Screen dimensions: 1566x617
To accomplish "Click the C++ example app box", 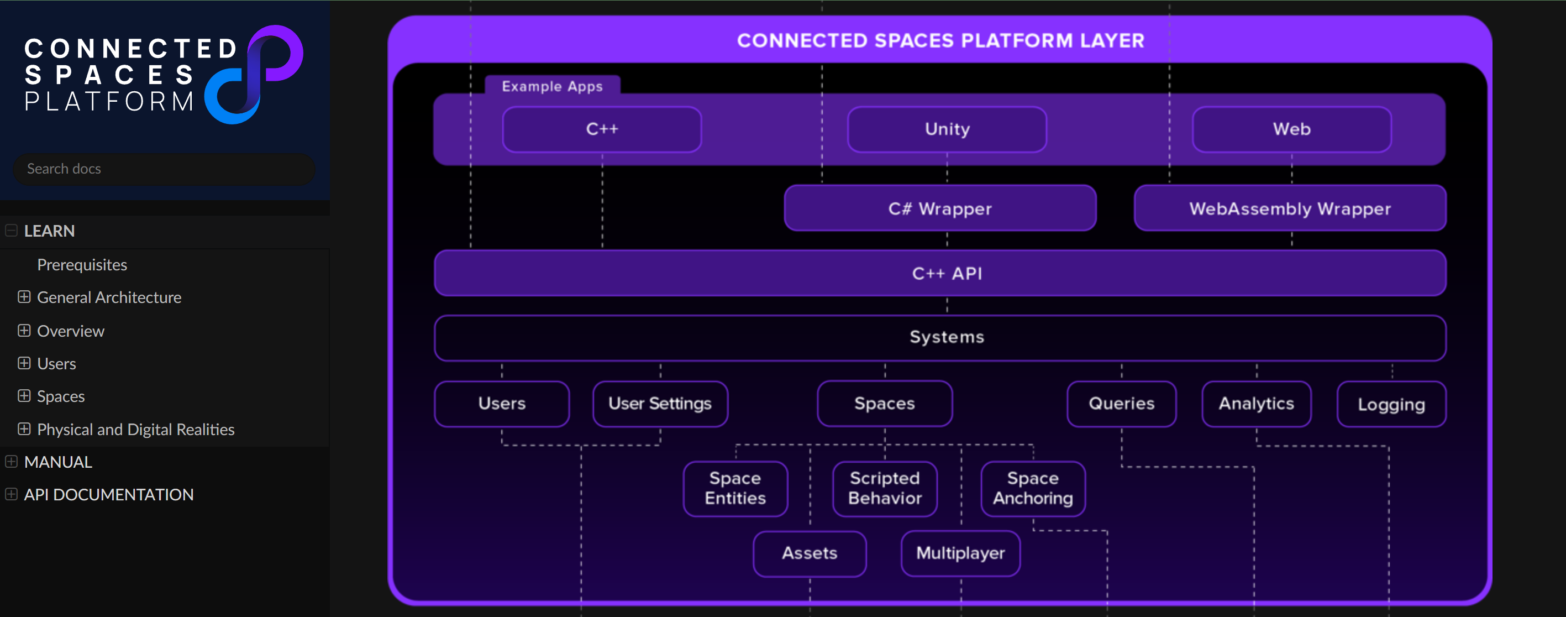I will [602, 129].
